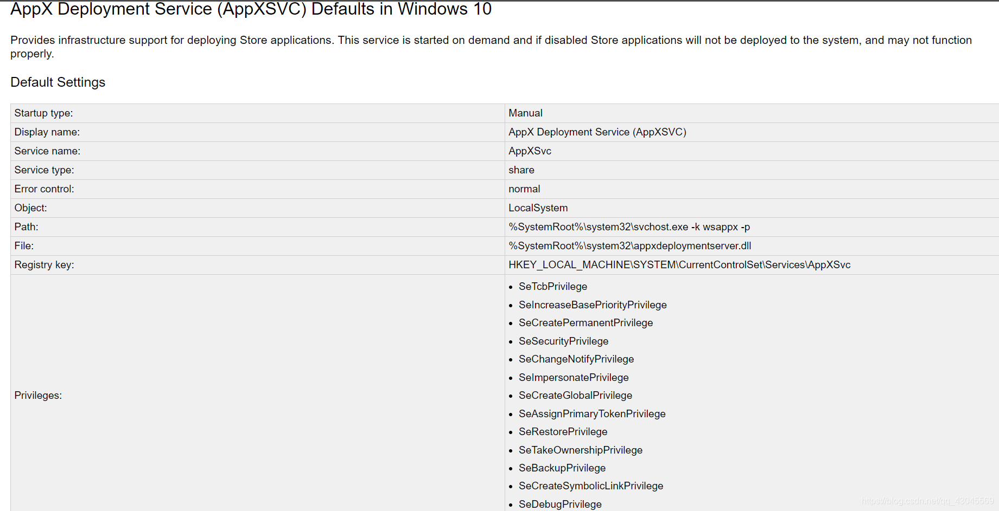Select the SeBackupPrivilege list item
The width and height of the screenshot is (999, 511).
click(x=562, y=468)
